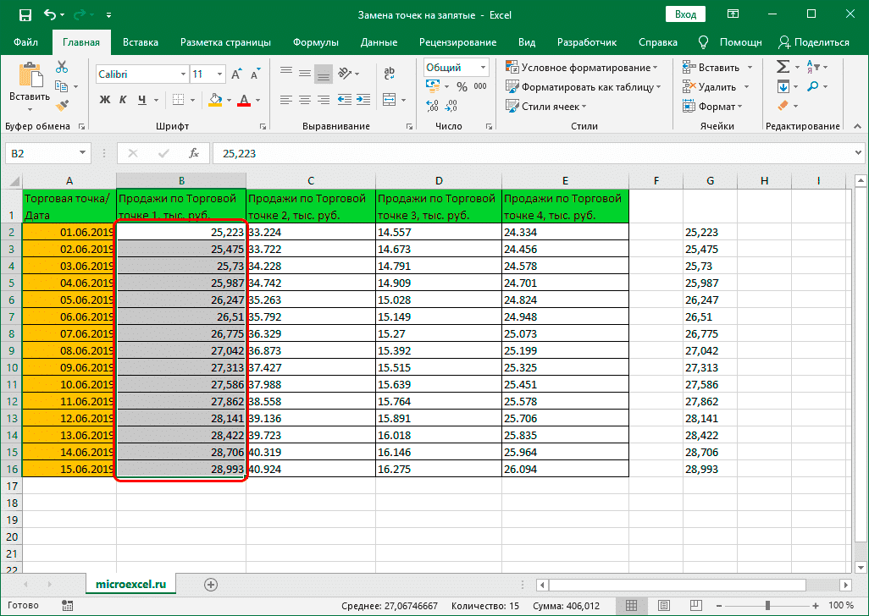Select the microexcel.ru sheet tab
The height and width of the screenshot is (616, 869).
[130, 583]
